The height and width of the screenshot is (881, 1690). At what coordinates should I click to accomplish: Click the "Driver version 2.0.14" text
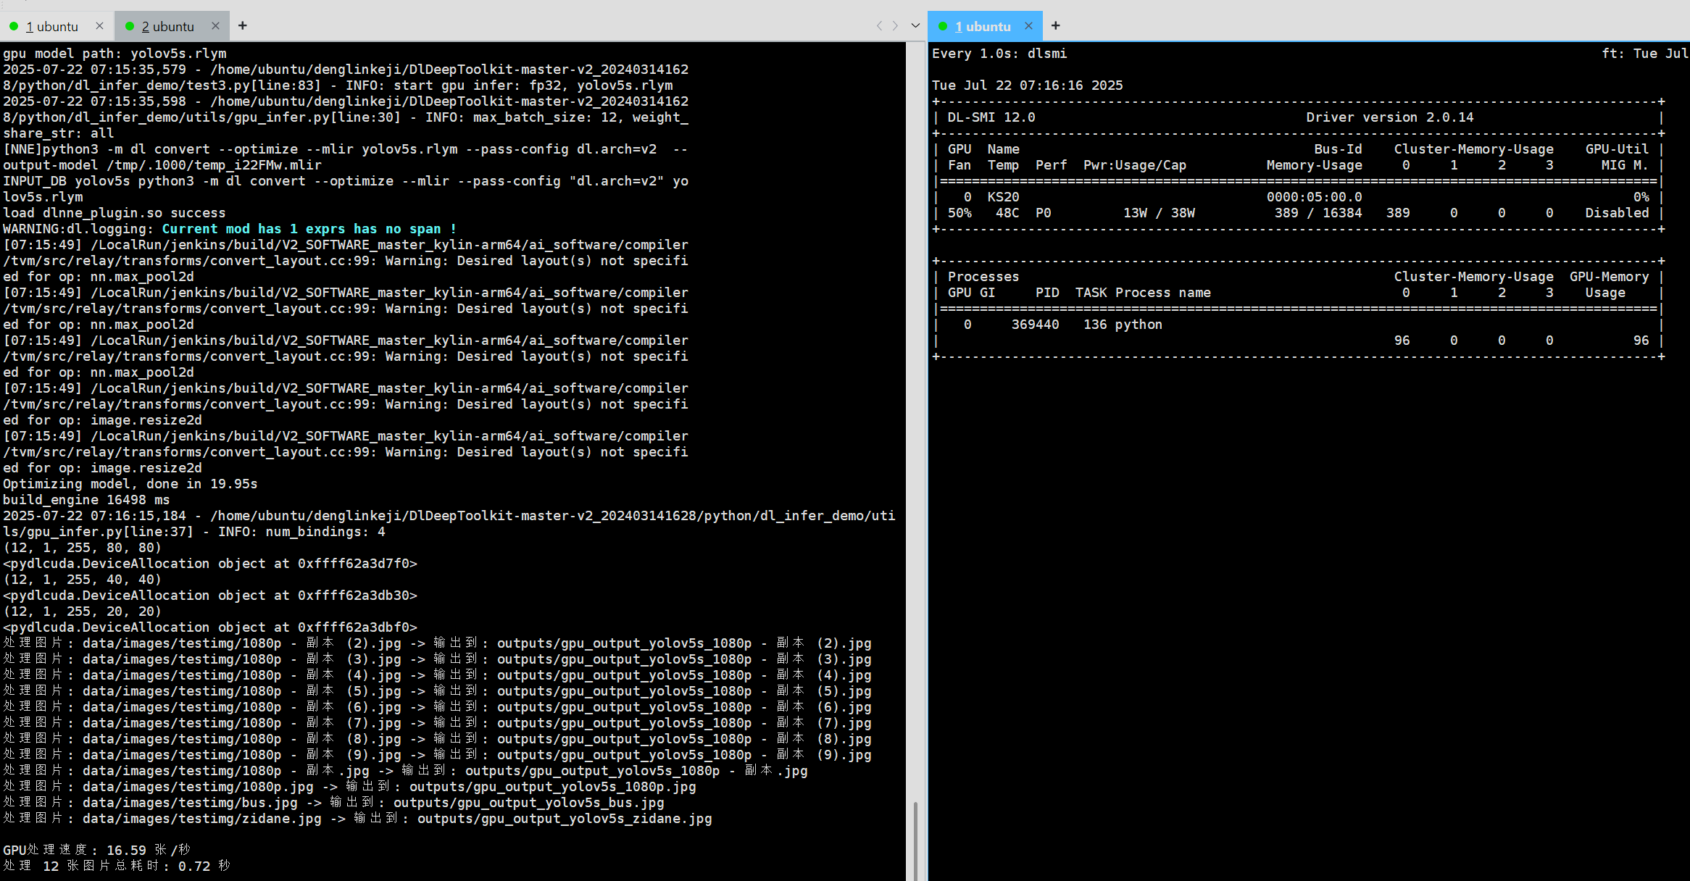pyautogui.click(x=1389, y=117)
